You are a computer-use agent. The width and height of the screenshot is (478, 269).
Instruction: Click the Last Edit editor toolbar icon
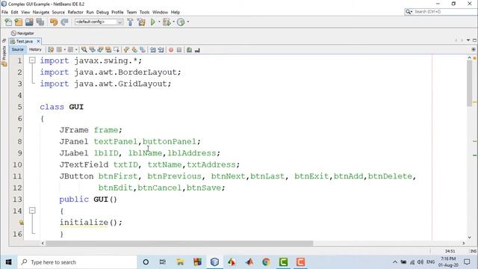[51, 50]
